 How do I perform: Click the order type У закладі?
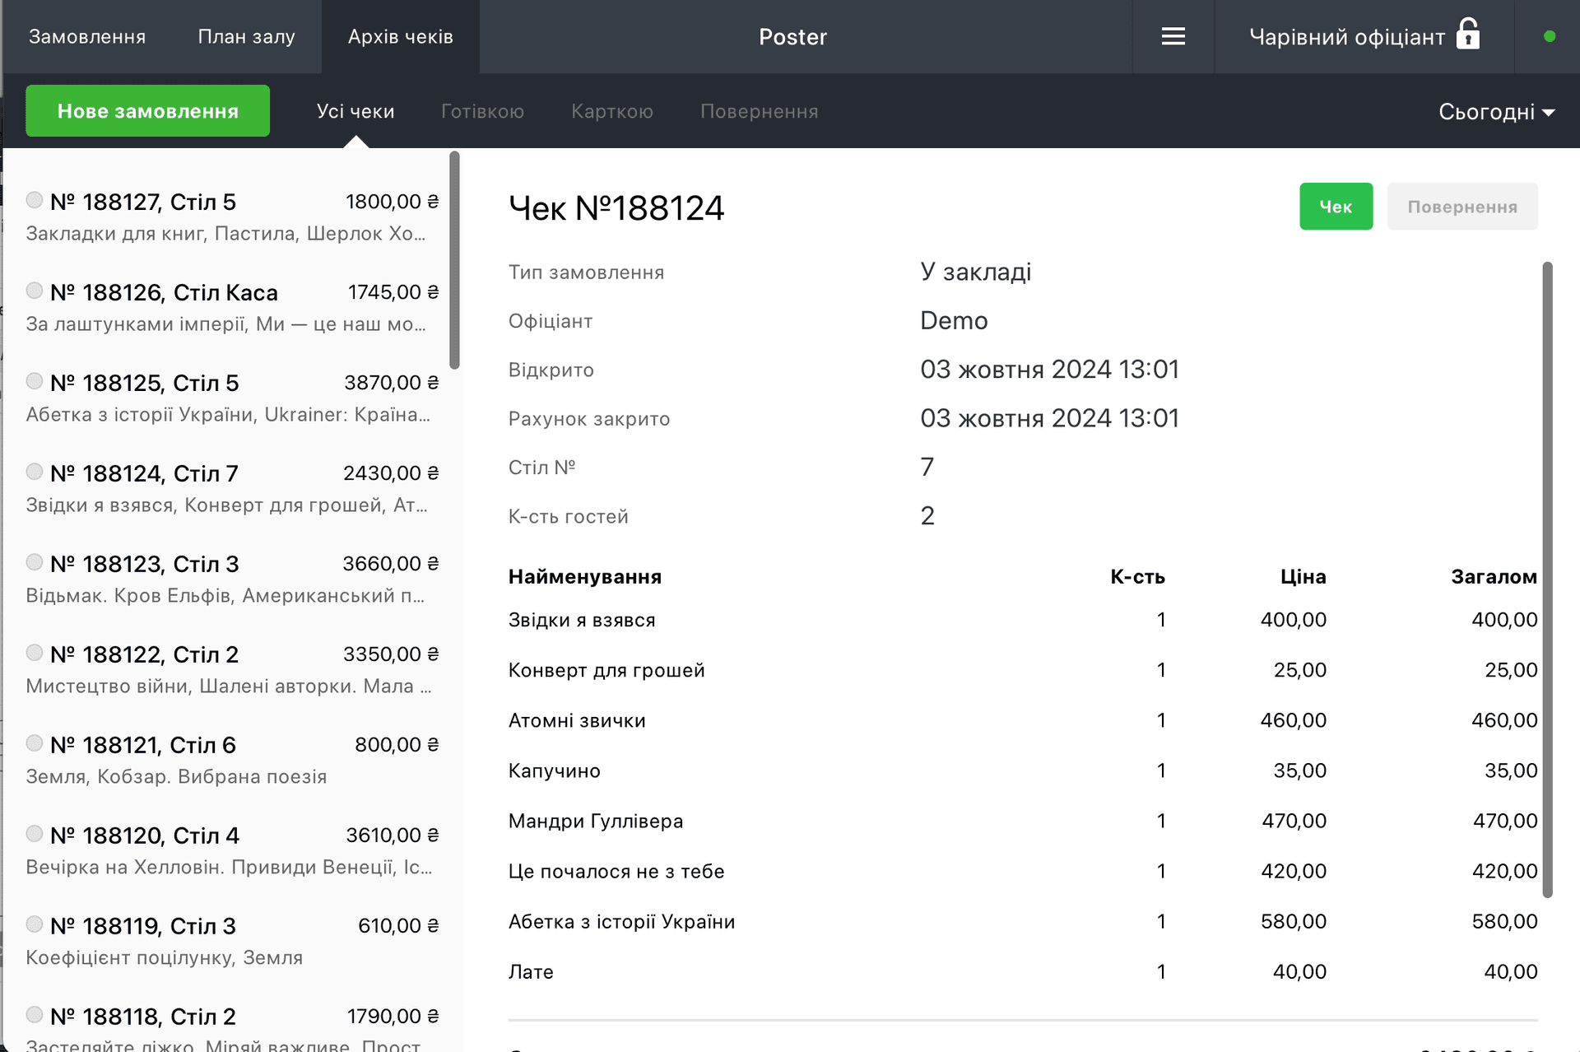975,272
